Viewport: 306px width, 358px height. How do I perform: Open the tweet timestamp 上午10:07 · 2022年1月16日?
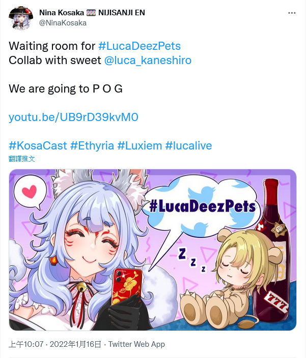pos(55,344)
